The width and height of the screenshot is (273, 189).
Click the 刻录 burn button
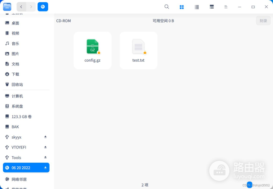click(x=263, y=21)
